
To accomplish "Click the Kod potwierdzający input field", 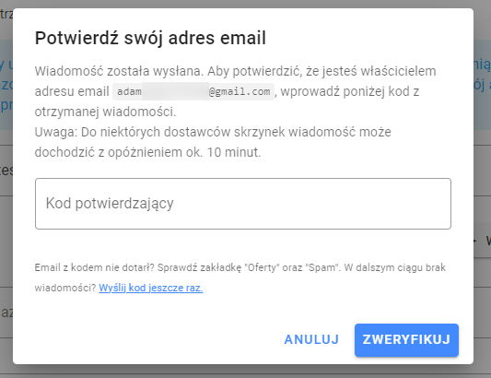I will pos(243,204).
